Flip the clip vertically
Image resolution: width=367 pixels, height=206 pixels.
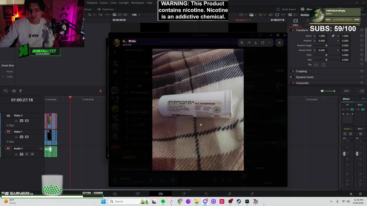(323, 65)
